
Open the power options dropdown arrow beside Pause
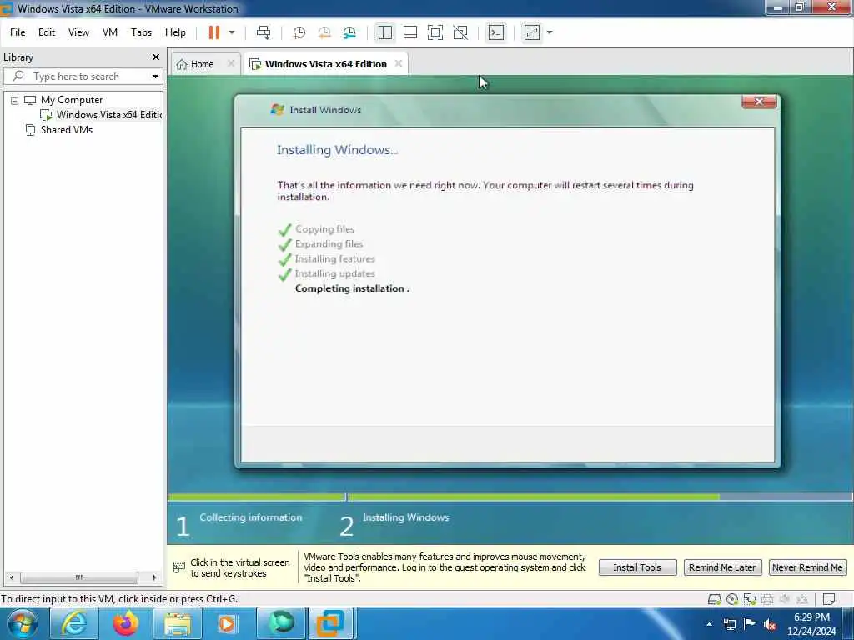point(232,32)
